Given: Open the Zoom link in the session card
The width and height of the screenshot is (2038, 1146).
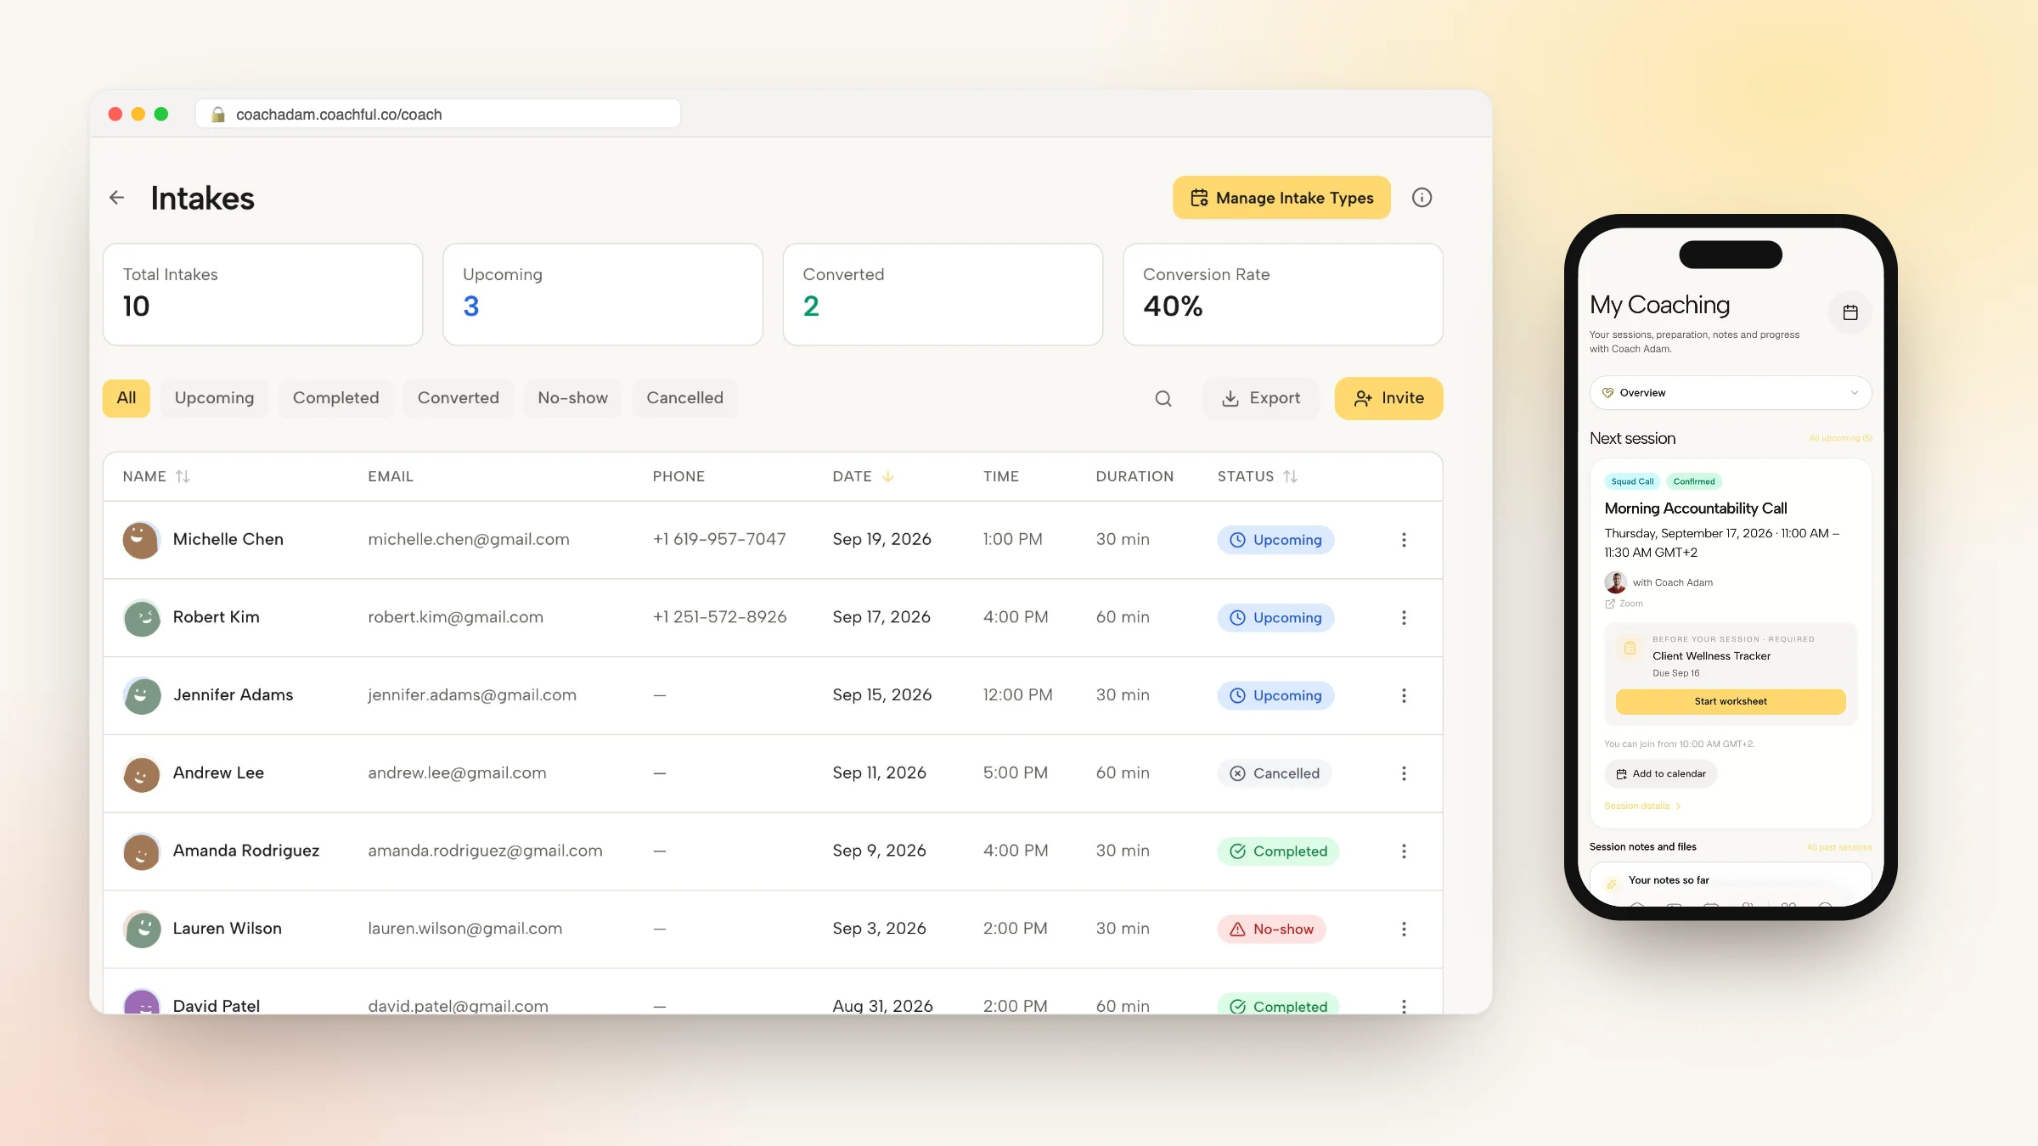Looking at the screenshot, I should coord(1624,604).
